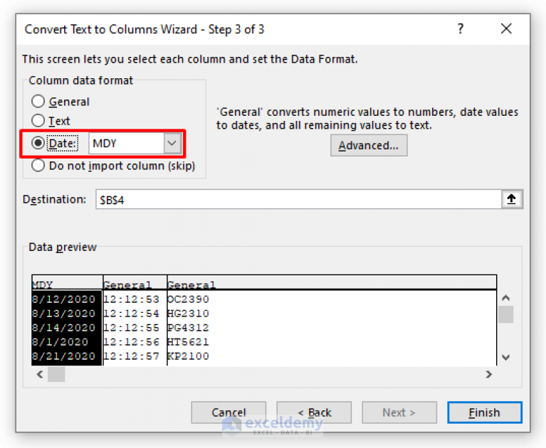
Task: Click the 12:12:53 preview cell
Action: [x=131, y=299]
